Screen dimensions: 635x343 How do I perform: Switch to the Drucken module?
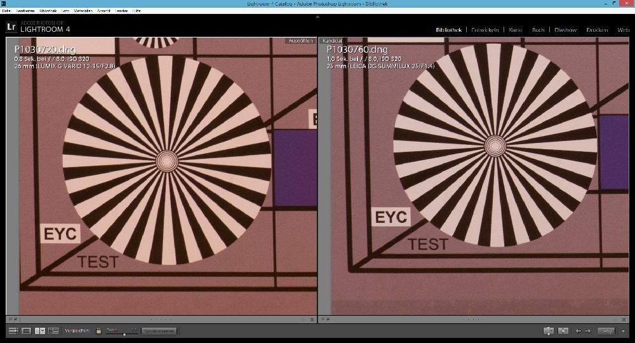point(597,30)
